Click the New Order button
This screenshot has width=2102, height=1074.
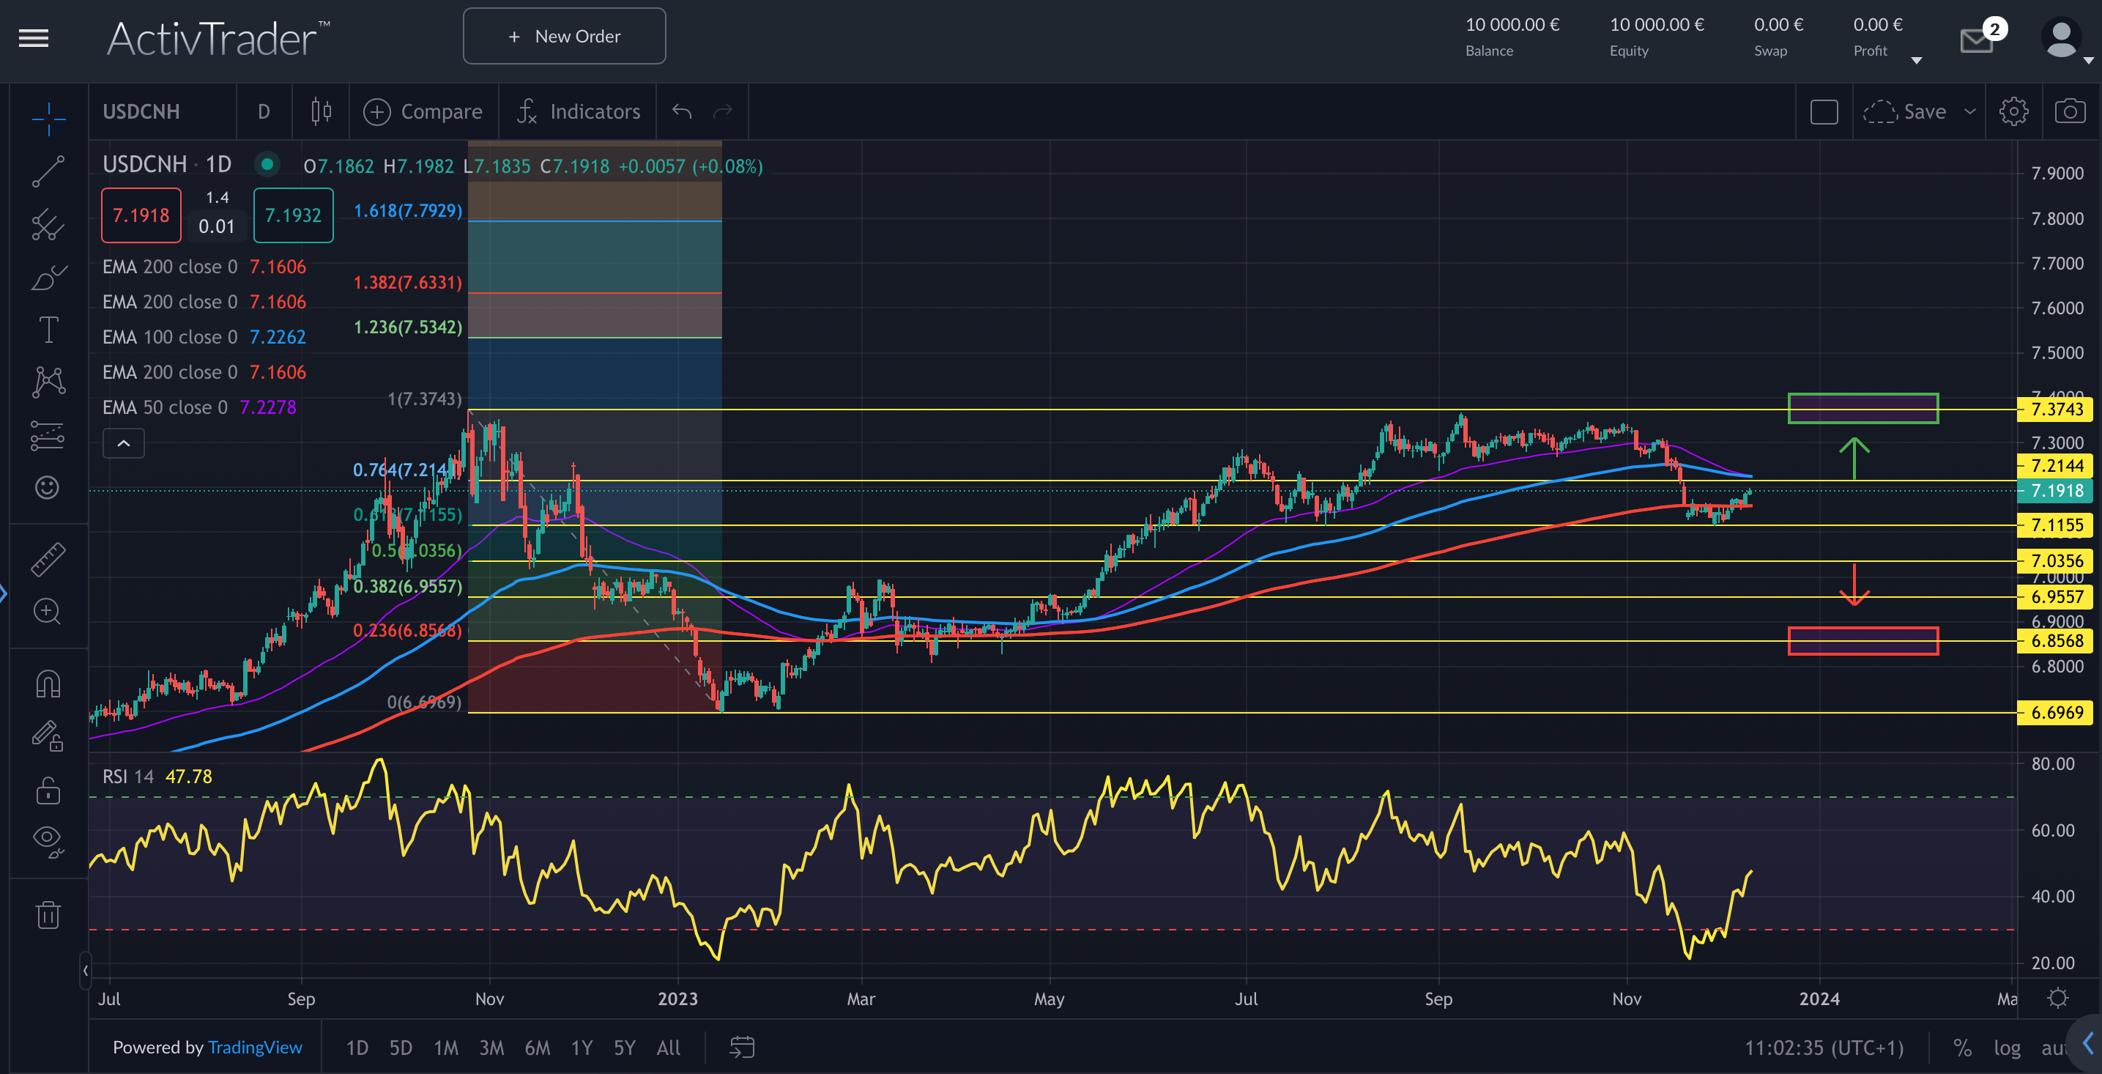tap(564, 36)
